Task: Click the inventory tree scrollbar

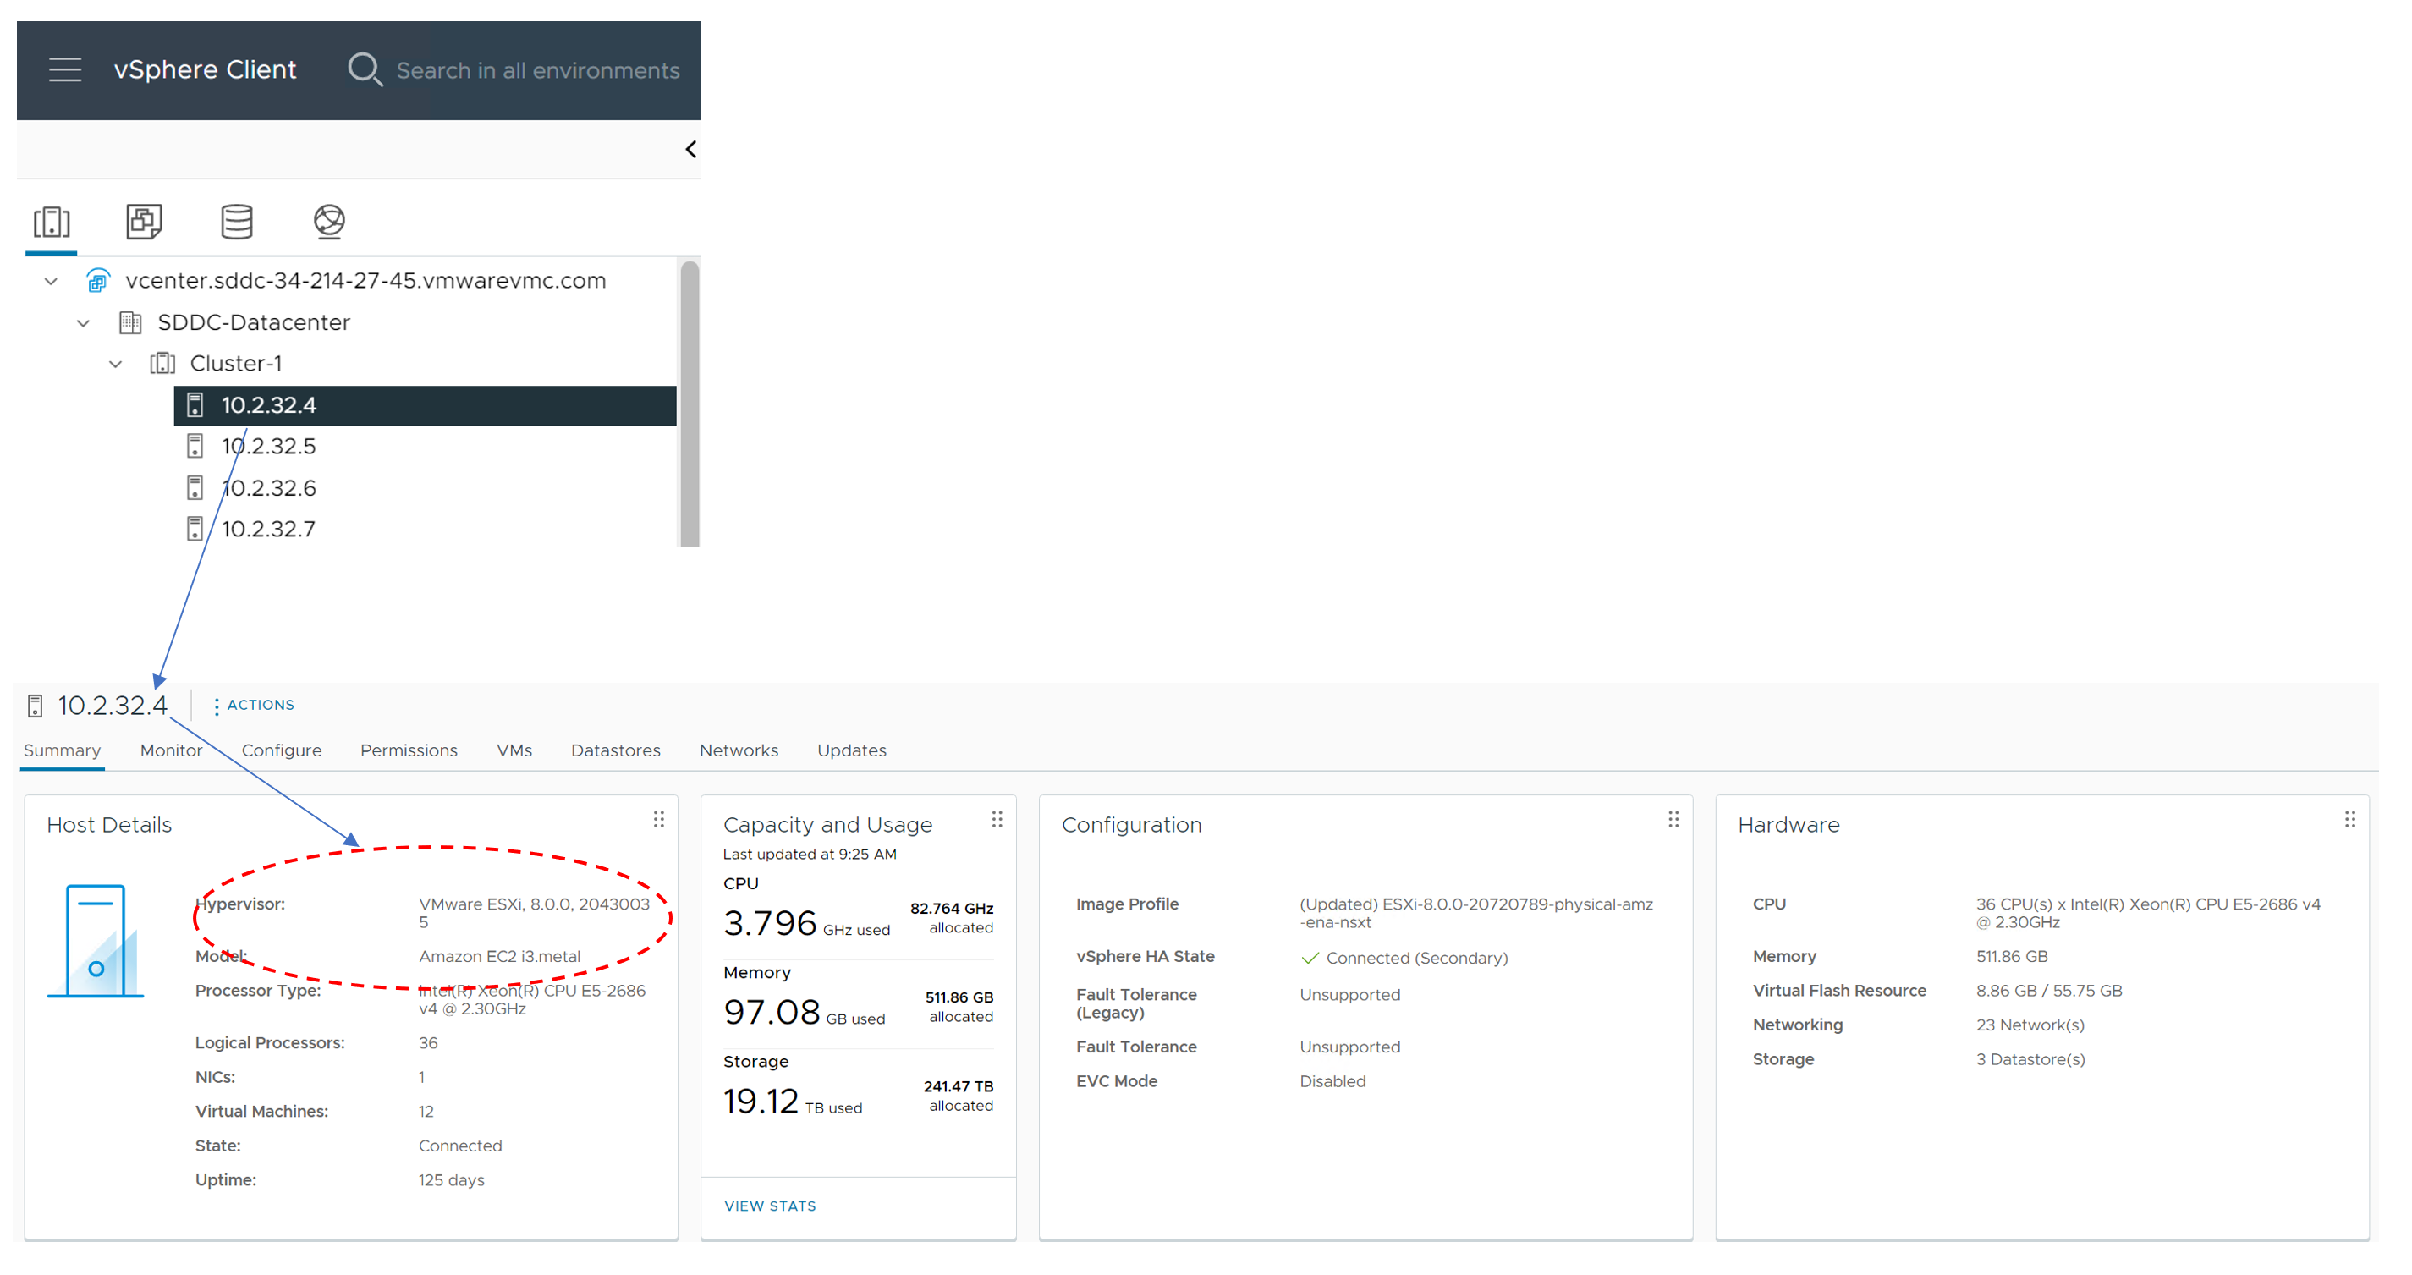Action: tap(690, 403)
